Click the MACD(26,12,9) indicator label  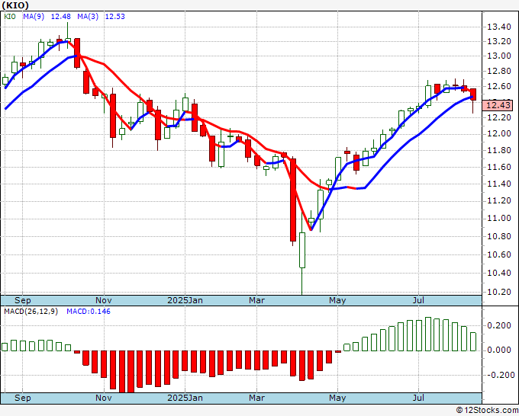pos(31,312)
